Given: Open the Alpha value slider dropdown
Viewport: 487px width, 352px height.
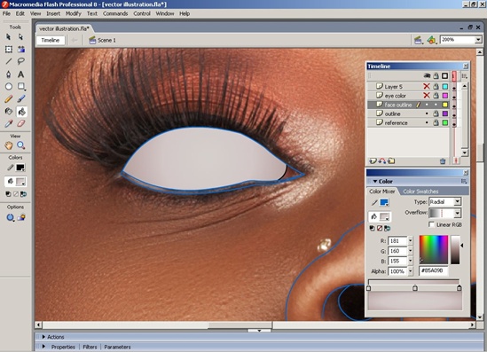Looking at the screenshot, I should 411,271.
